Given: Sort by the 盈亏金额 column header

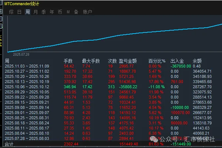Looking at the screenshot, I should [x=128, y=61].
